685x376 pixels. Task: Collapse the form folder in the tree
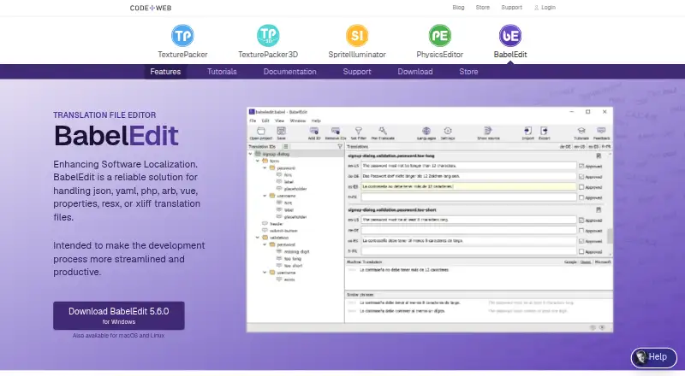tap(258, 161)
